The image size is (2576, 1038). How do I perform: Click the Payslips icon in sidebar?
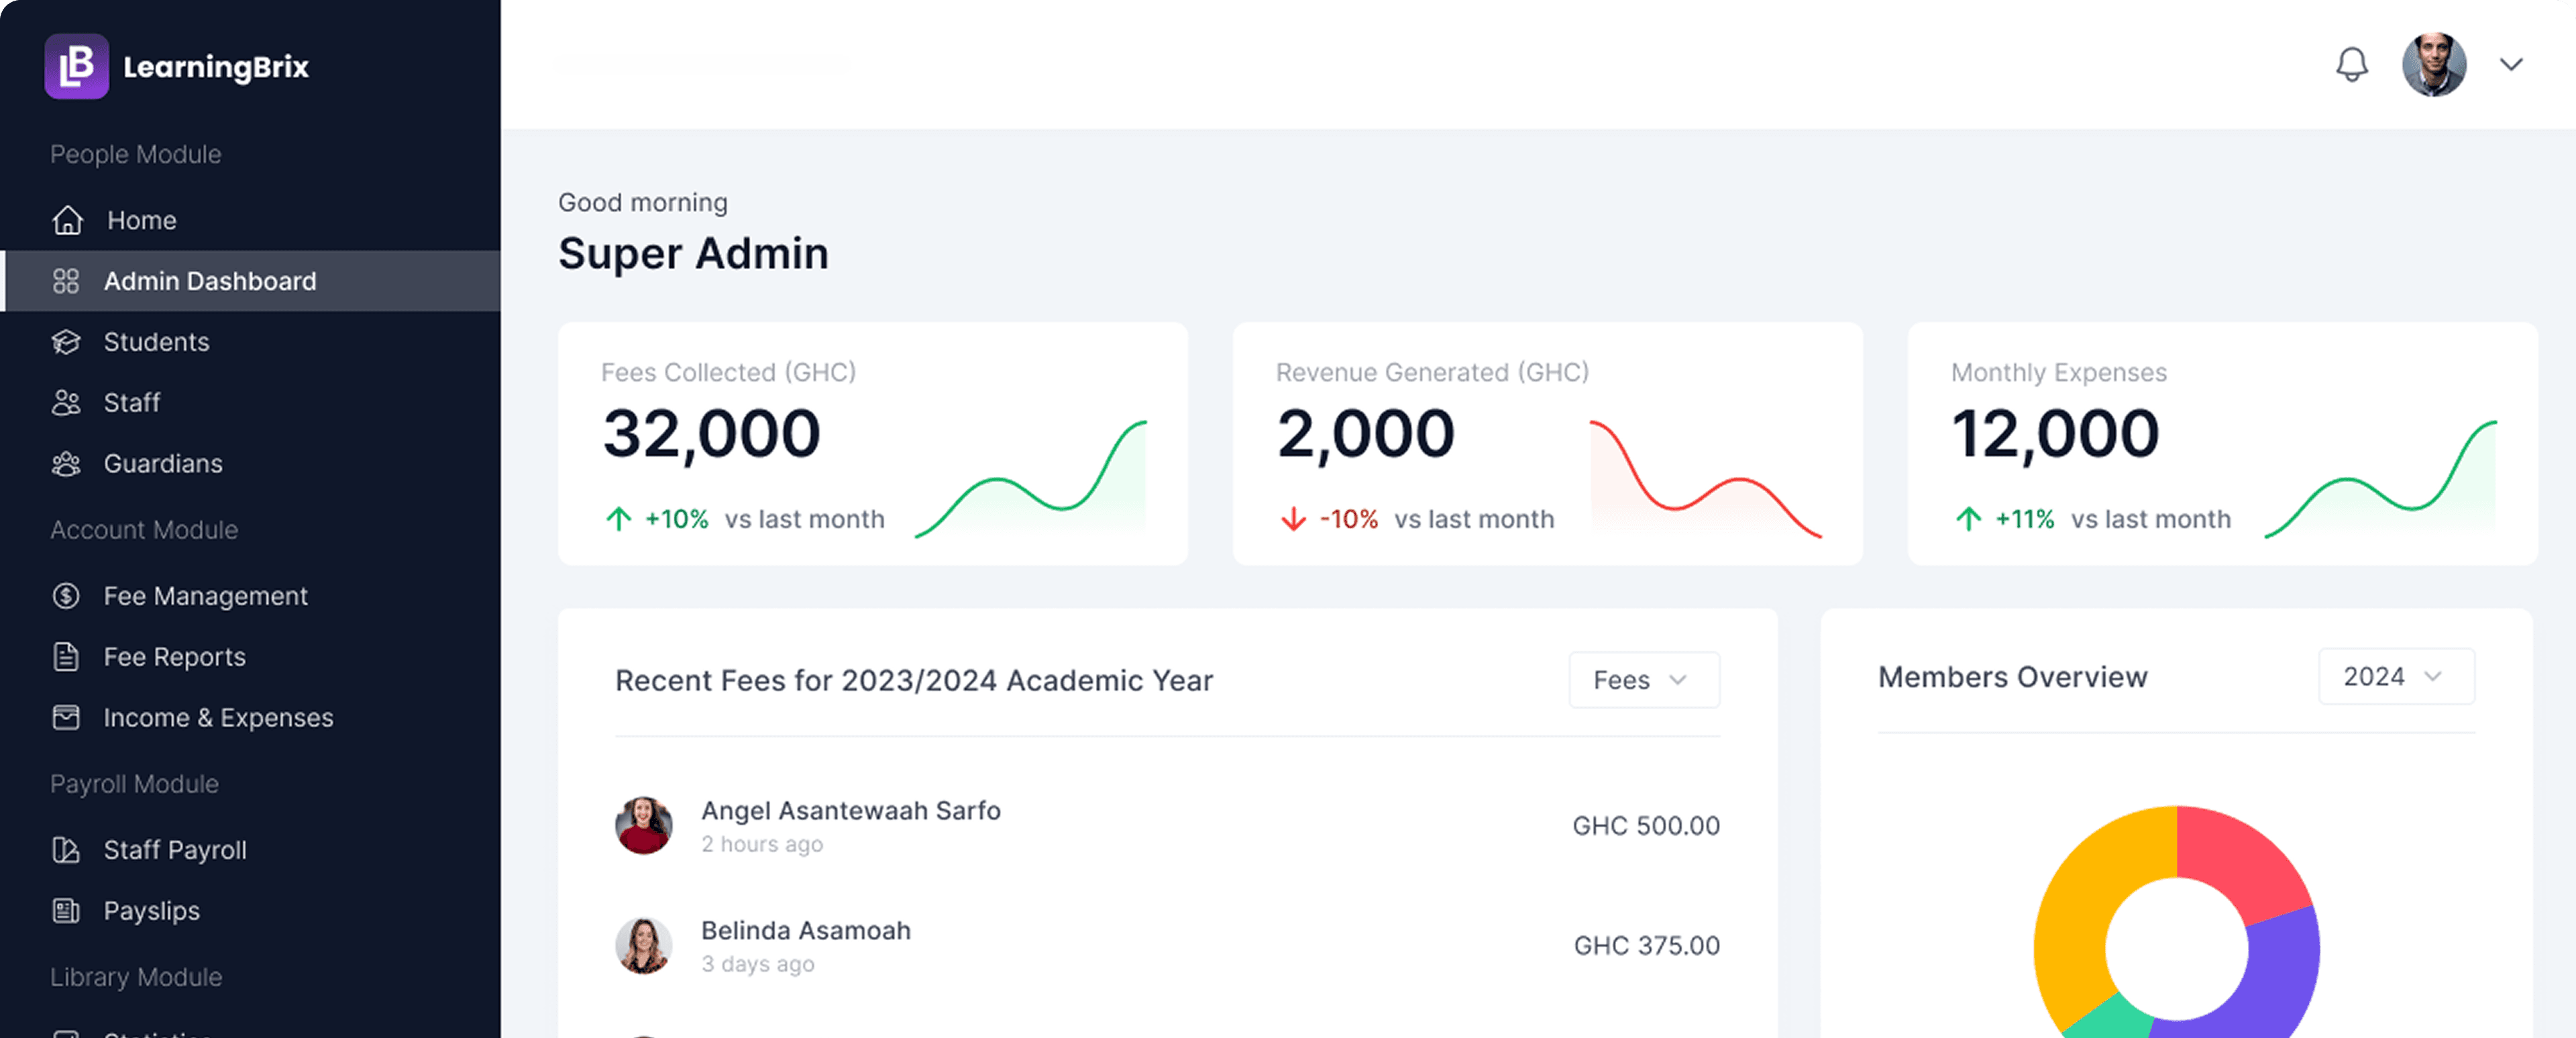pyautogui.click(x=66, y=911)
